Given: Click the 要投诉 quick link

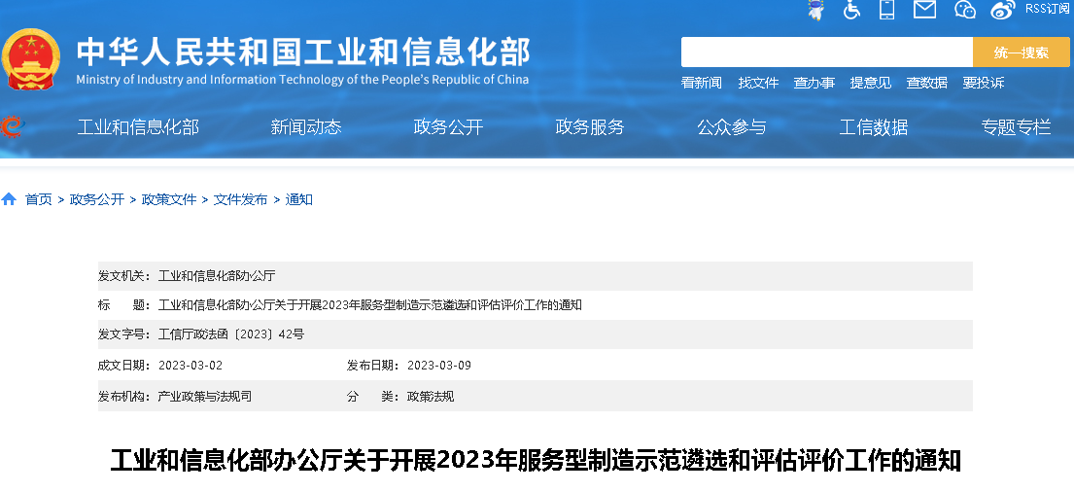Looking at the screenshot, I should (983, 84).
